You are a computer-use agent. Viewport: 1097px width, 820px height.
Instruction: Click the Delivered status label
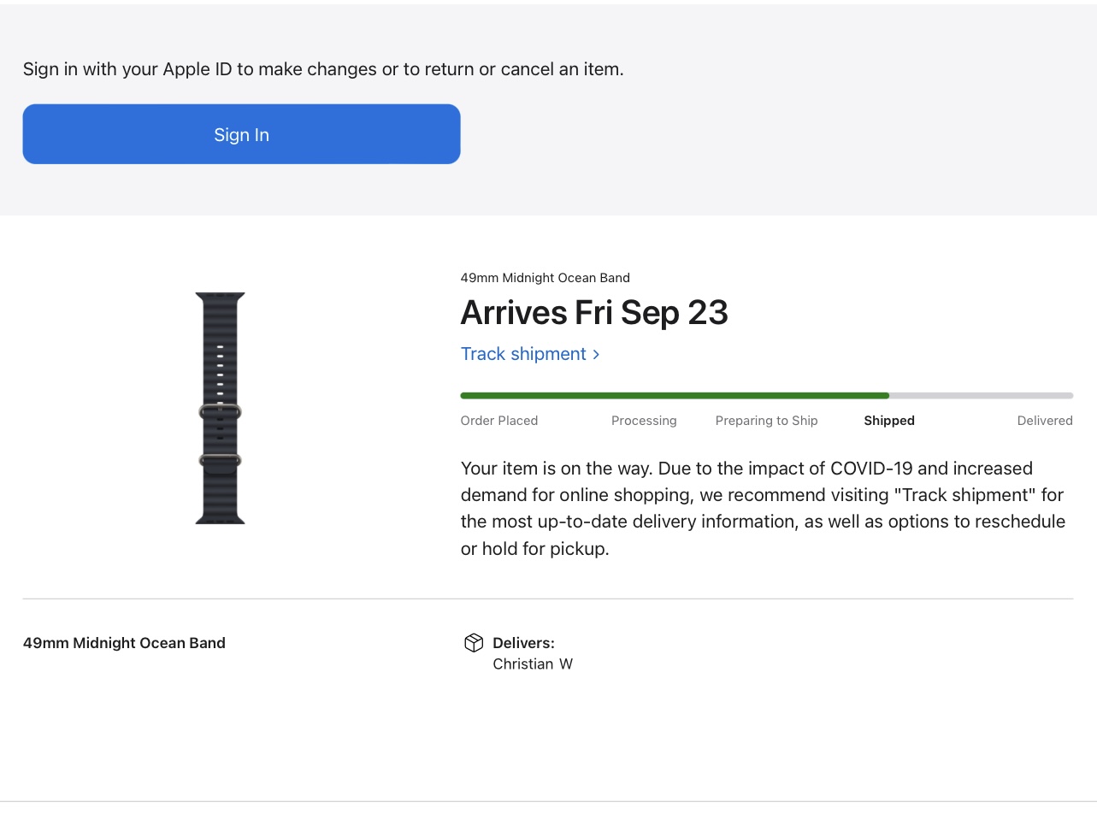1044,421
